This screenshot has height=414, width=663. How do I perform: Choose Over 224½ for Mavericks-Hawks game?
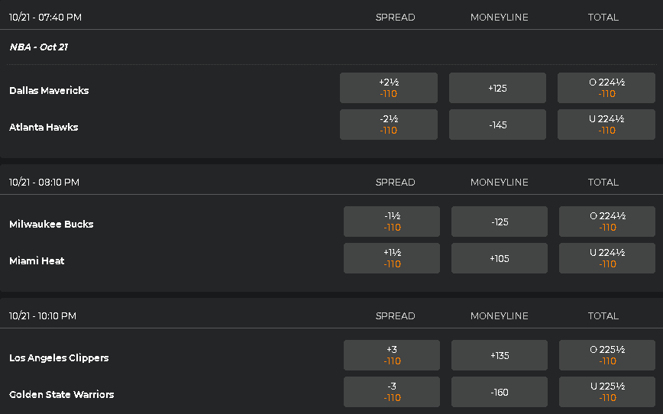(606, 88)
